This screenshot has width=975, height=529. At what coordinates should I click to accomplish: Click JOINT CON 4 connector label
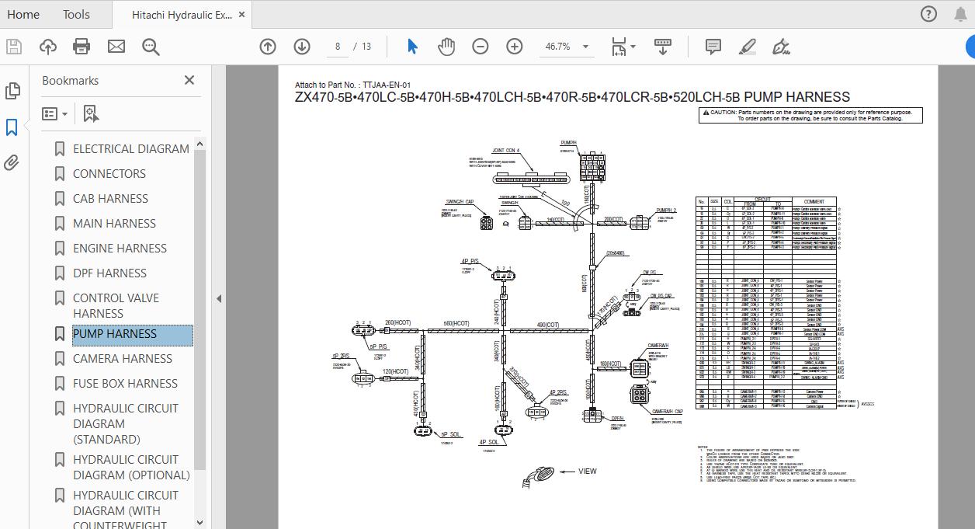[505, 151]
